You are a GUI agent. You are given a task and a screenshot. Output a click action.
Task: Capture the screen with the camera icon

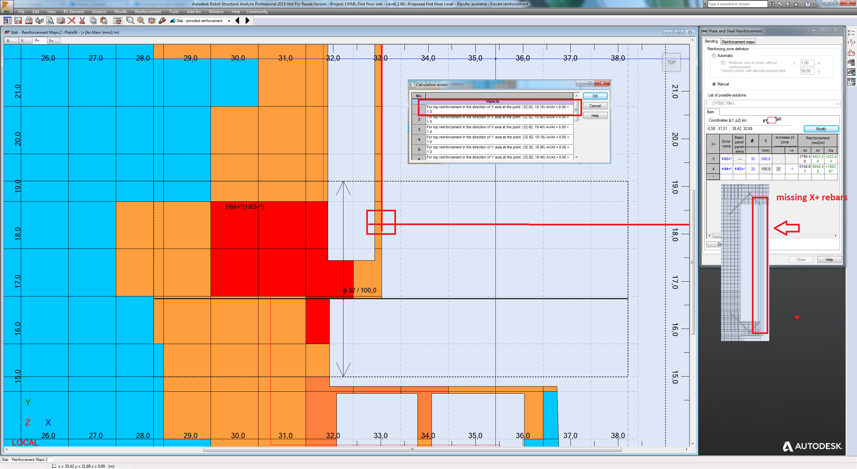pos(61,20)
